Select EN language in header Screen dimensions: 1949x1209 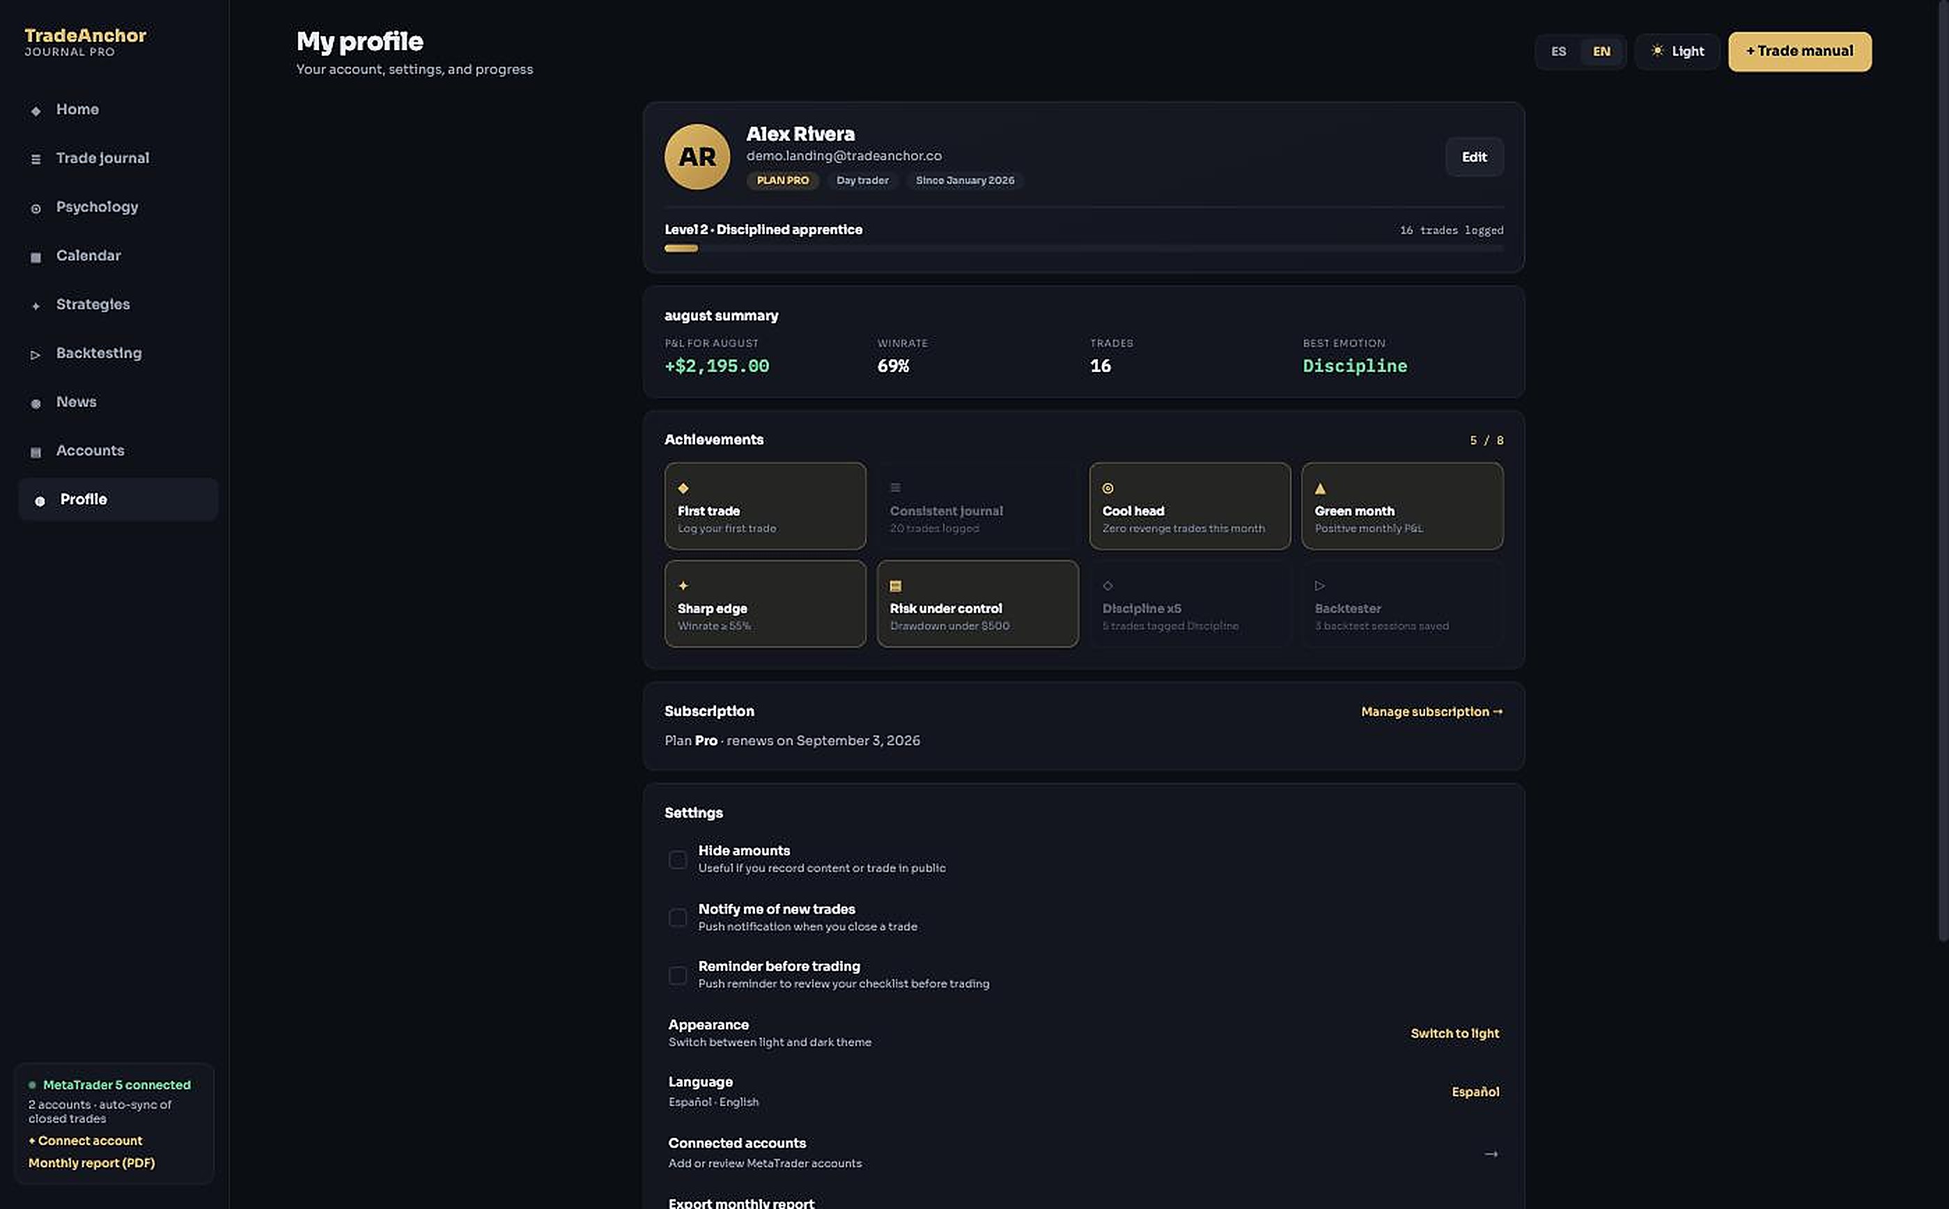(x=1601, y=51)
